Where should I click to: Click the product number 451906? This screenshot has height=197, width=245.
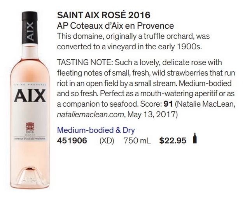click(x=72, y=140)
